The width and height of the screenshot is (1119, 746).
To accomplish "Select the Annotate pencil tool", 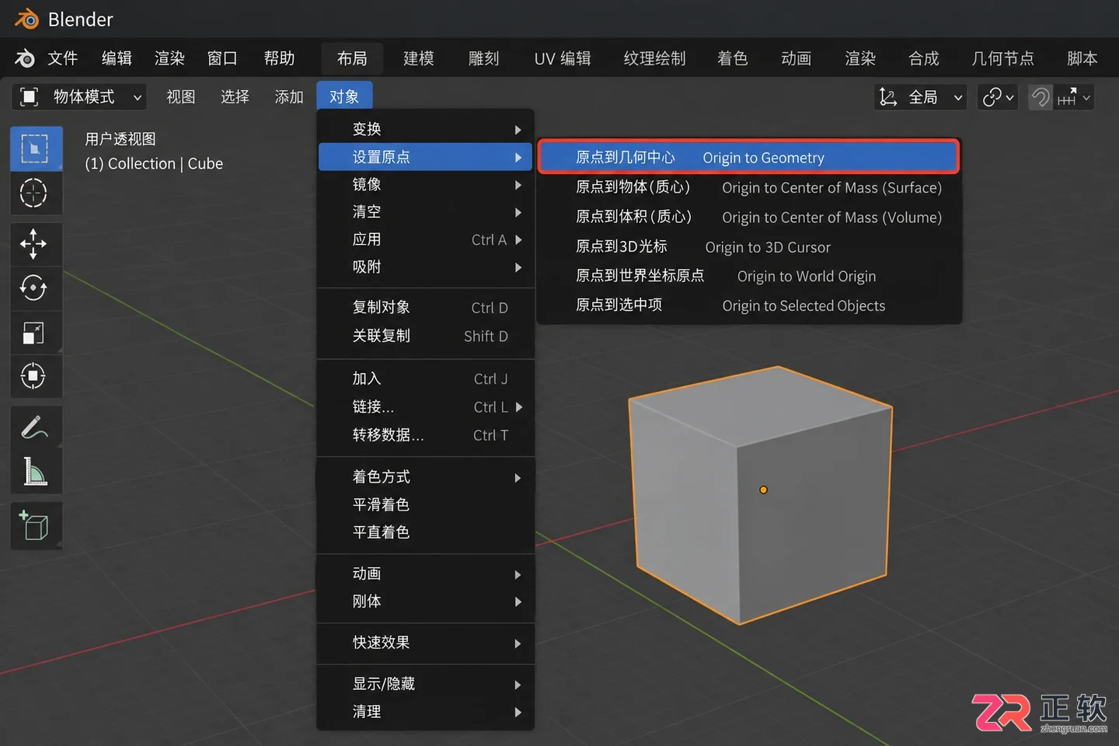I will pyautogui.click(x=36, y=427).
